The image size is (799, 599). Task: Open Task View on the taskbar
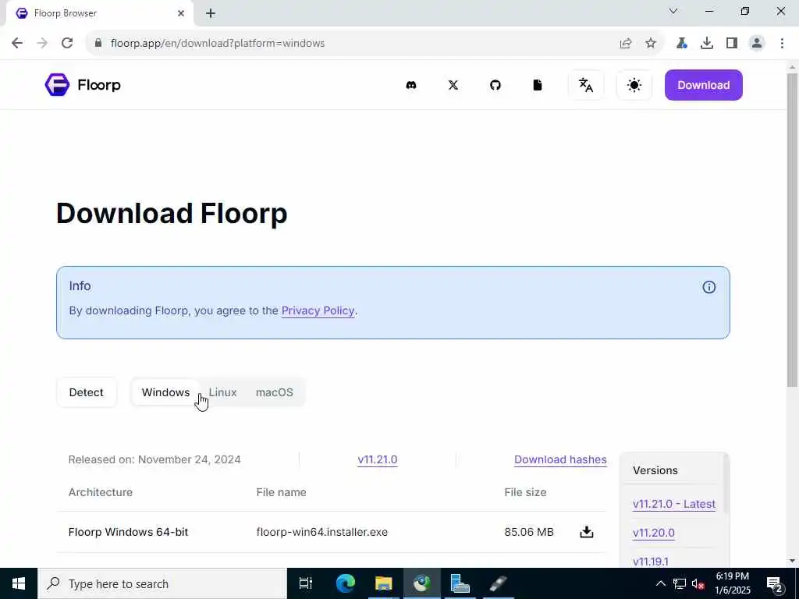click(306, 583)
